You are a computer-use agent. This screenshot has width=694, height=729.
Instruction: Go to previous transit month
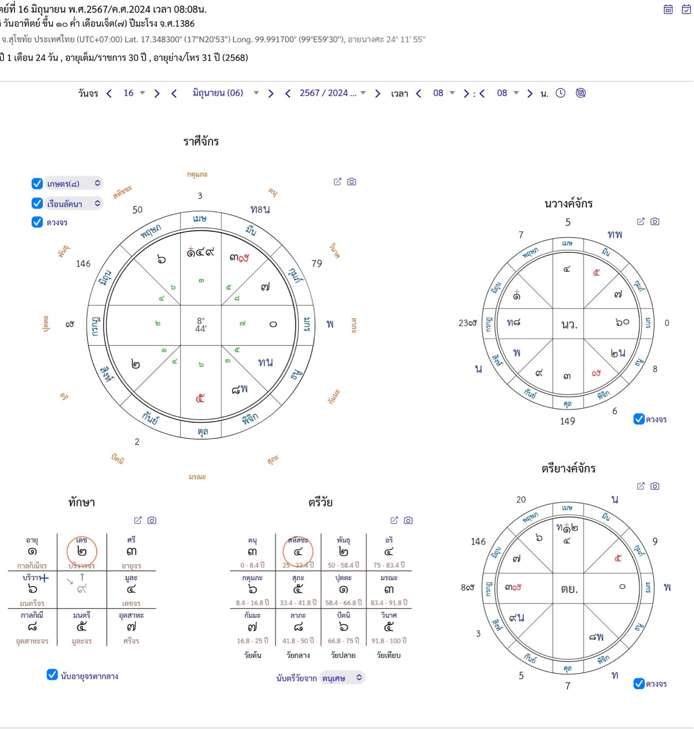pos(174,93)
